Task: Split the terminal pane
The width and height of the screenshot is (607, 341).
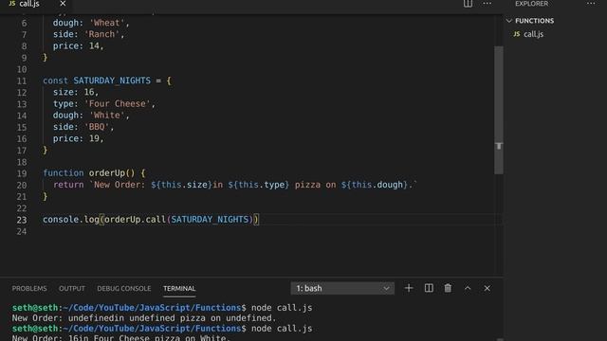Action: (x=429, y=288)
